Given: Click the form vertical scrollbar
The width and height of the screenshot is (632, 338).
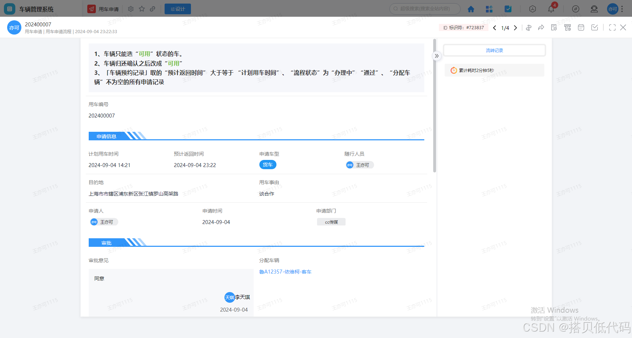Looking at the screenshot, I should pos(434,106).
